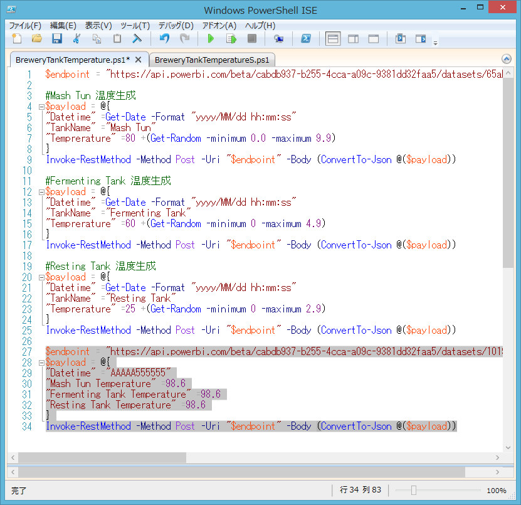This screenshot has width=521, height=505.
Task: Click the 完了 status text
Action: (19, 491)
